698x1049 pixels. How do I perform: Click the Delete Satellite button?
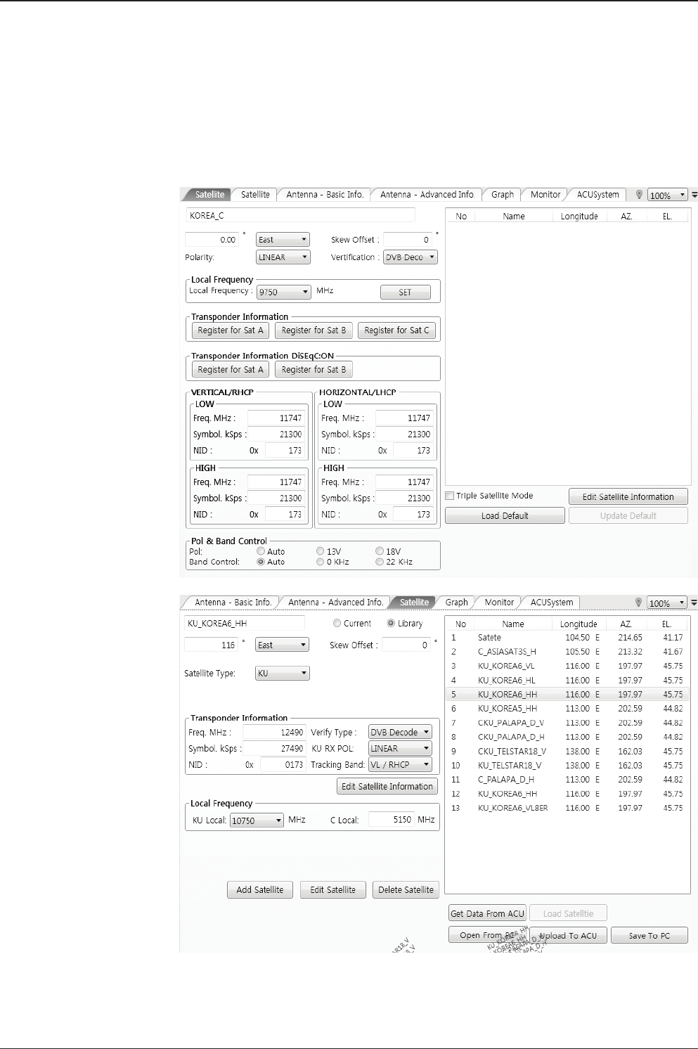point(406,890)
